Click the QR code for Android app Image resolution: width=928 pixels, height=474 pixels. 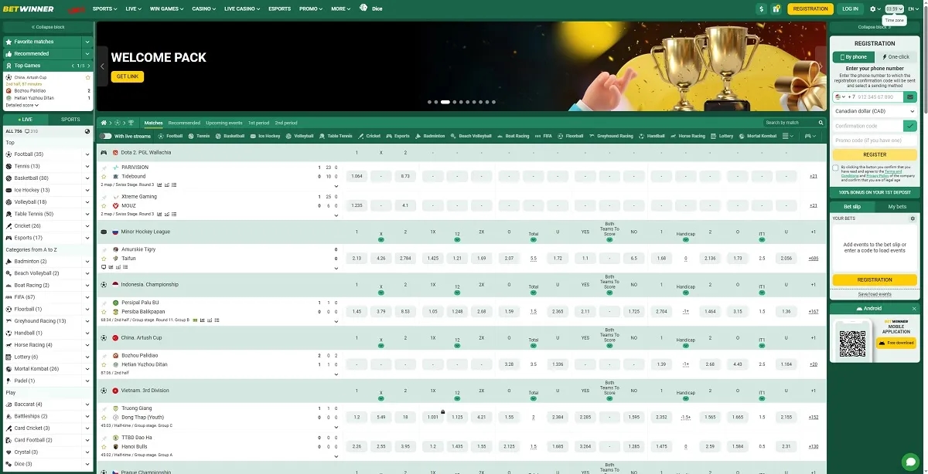[852, 344]
